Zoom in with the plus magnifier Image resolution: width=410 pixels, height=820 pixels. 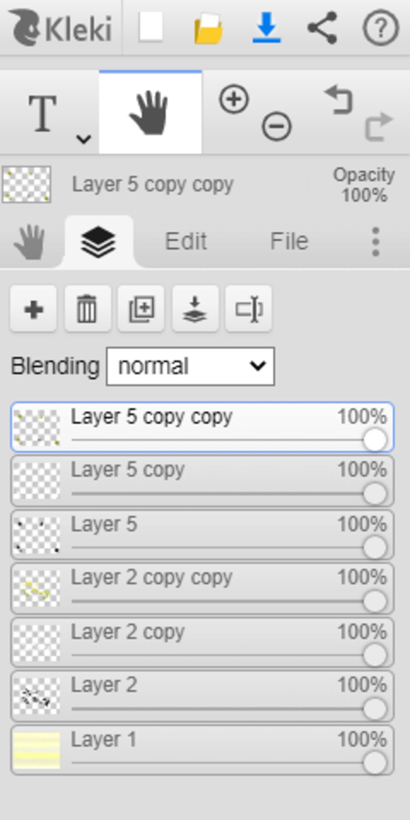click(234, 99)
